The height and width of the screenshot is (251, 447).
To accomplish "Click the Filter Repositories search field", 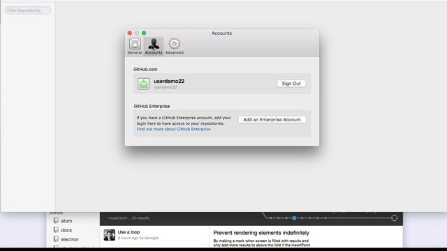I will 28,10.
